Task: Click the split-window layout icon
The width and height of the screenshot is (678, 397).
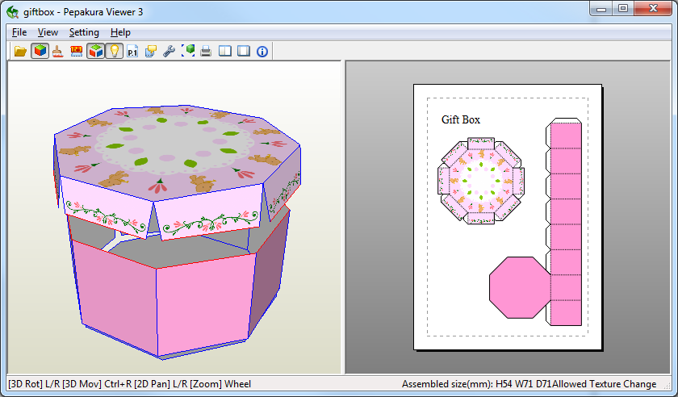Action: click(225, 52)
